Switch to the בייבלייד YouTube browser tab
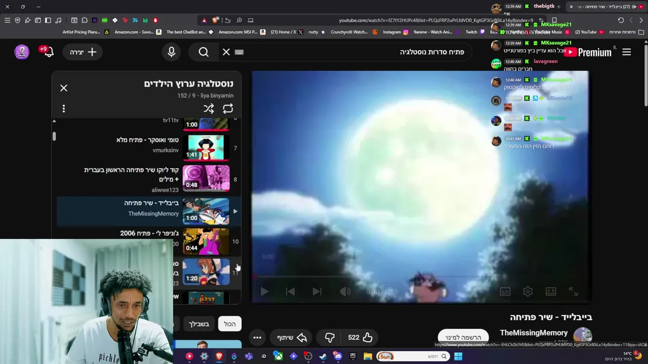 click(607, 7)
